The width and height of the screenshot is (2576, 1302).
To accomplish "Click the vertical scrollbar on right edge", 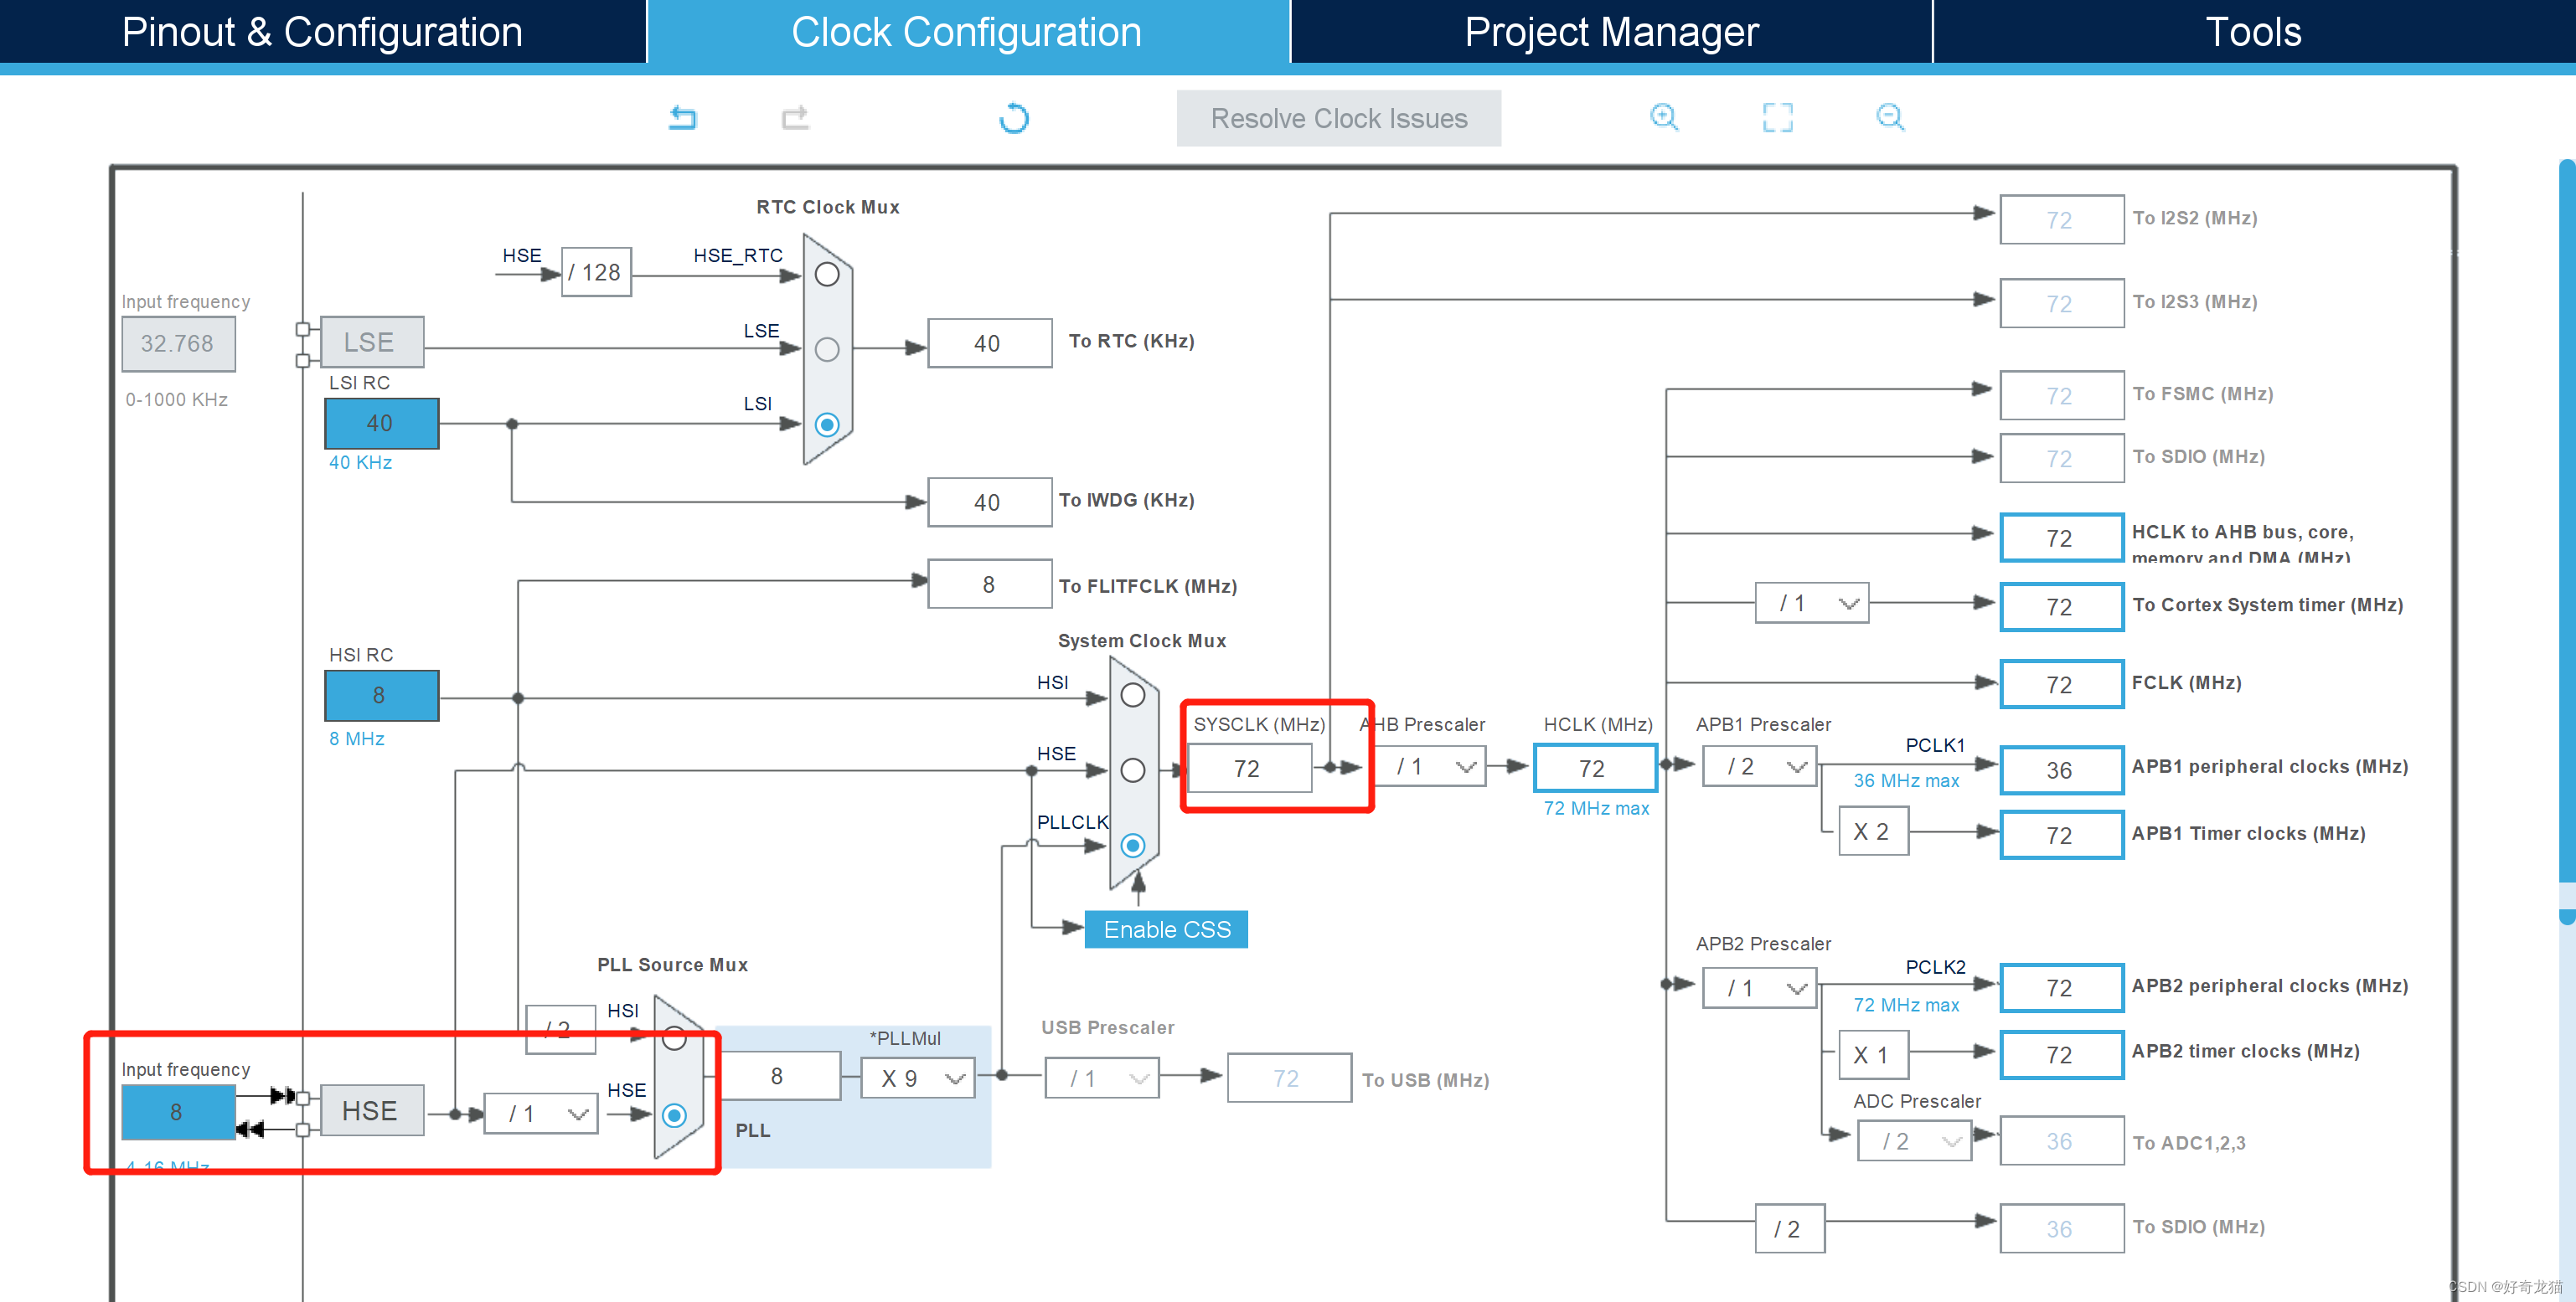I will [x=2566, y=520].
